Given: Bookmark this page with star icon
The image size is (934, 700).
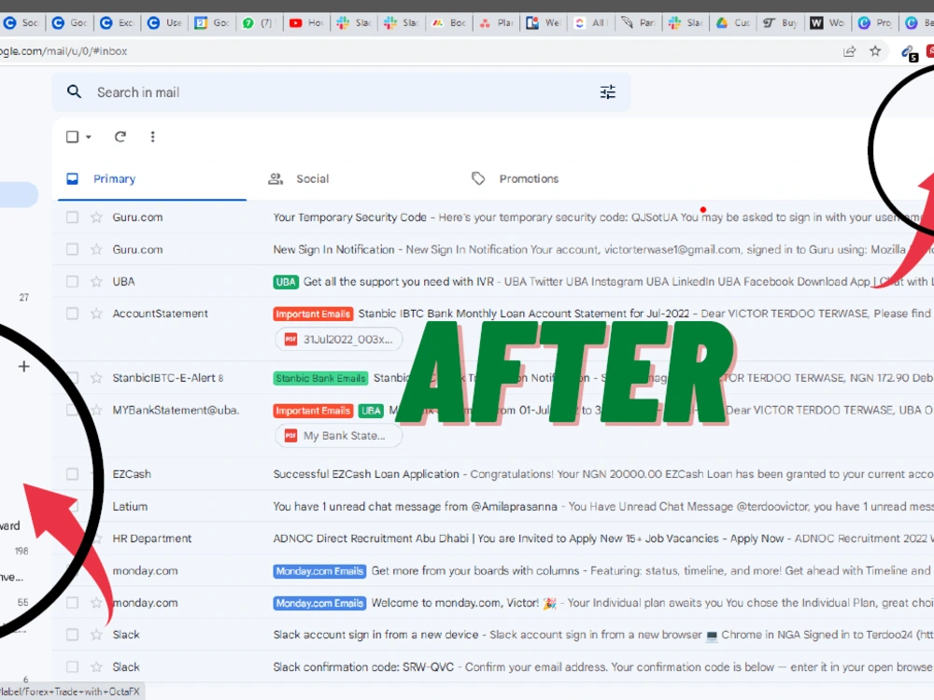Looking at the screenshot, I should [x=875, y=51].
